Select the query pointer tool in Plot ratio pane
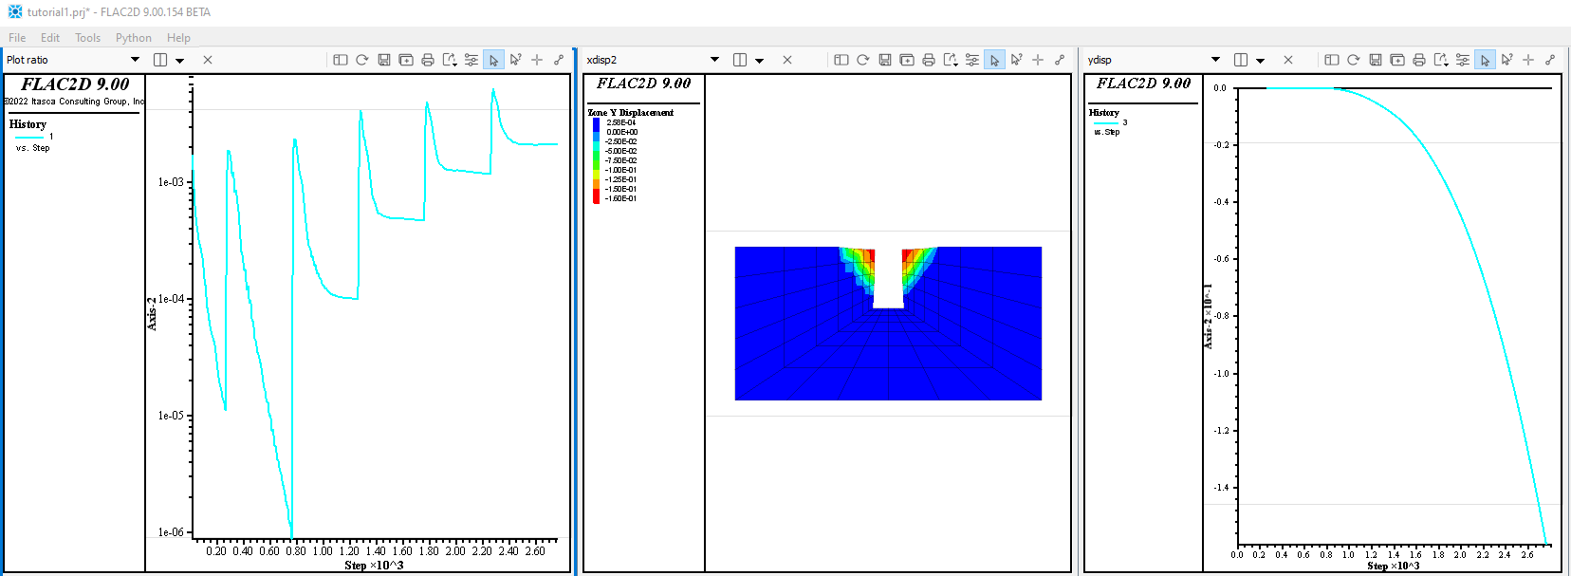Image resolution: width=1571 pixels, height=576 pixels. [x=515, y=60]
